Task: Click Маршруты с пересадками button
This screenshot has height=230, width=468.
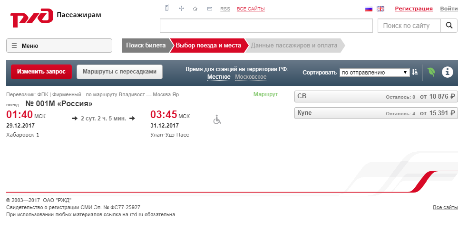Action: (x=119, y=72)
